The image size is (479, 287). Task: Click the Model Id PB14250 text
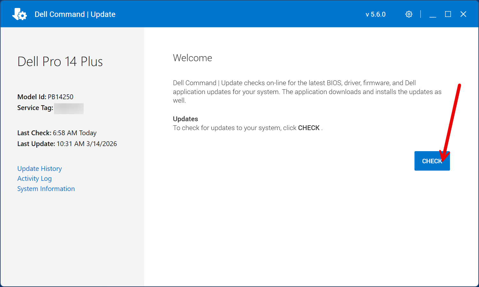tap(45, 97)
